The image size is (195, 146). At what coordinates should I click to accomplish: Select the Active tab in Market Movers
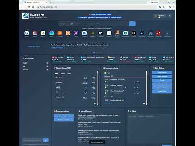click(57, 74)
